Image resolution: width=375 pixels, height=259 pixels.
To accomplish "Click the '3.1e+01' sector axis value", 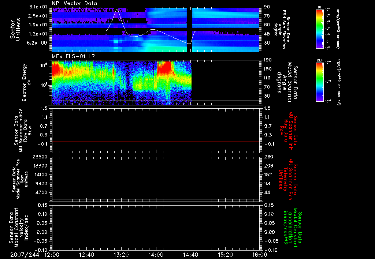I will [38, 7].
